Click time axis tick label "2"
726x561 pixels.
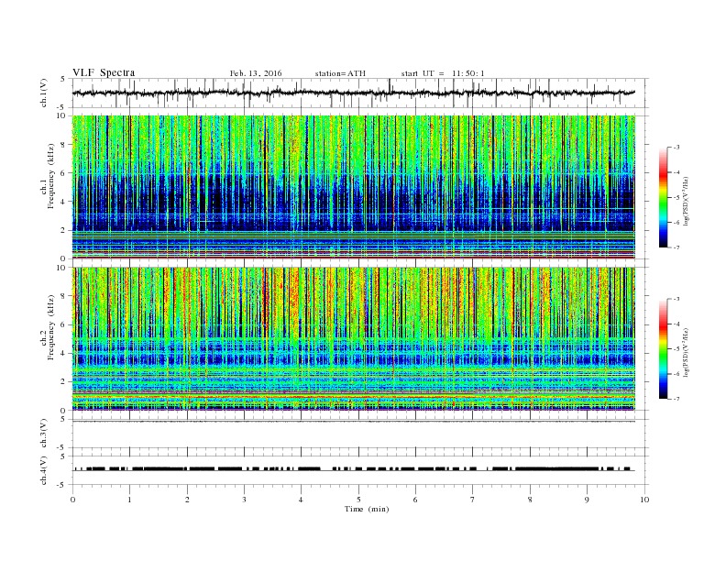click(187, 500)
